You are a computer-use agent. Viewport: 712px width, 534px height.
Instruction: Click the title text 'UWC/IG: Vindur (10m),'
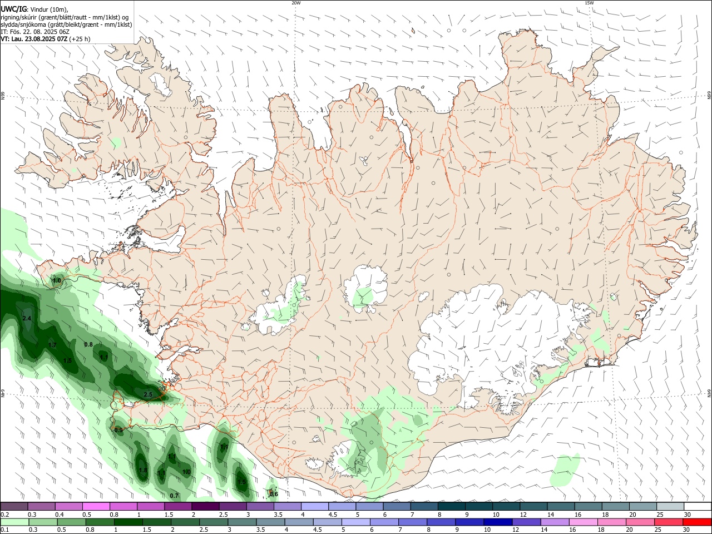[x=34, y=9]
